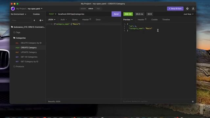Select the GET All Categories request
The image size is (210, 118).
tap(28, 57)
